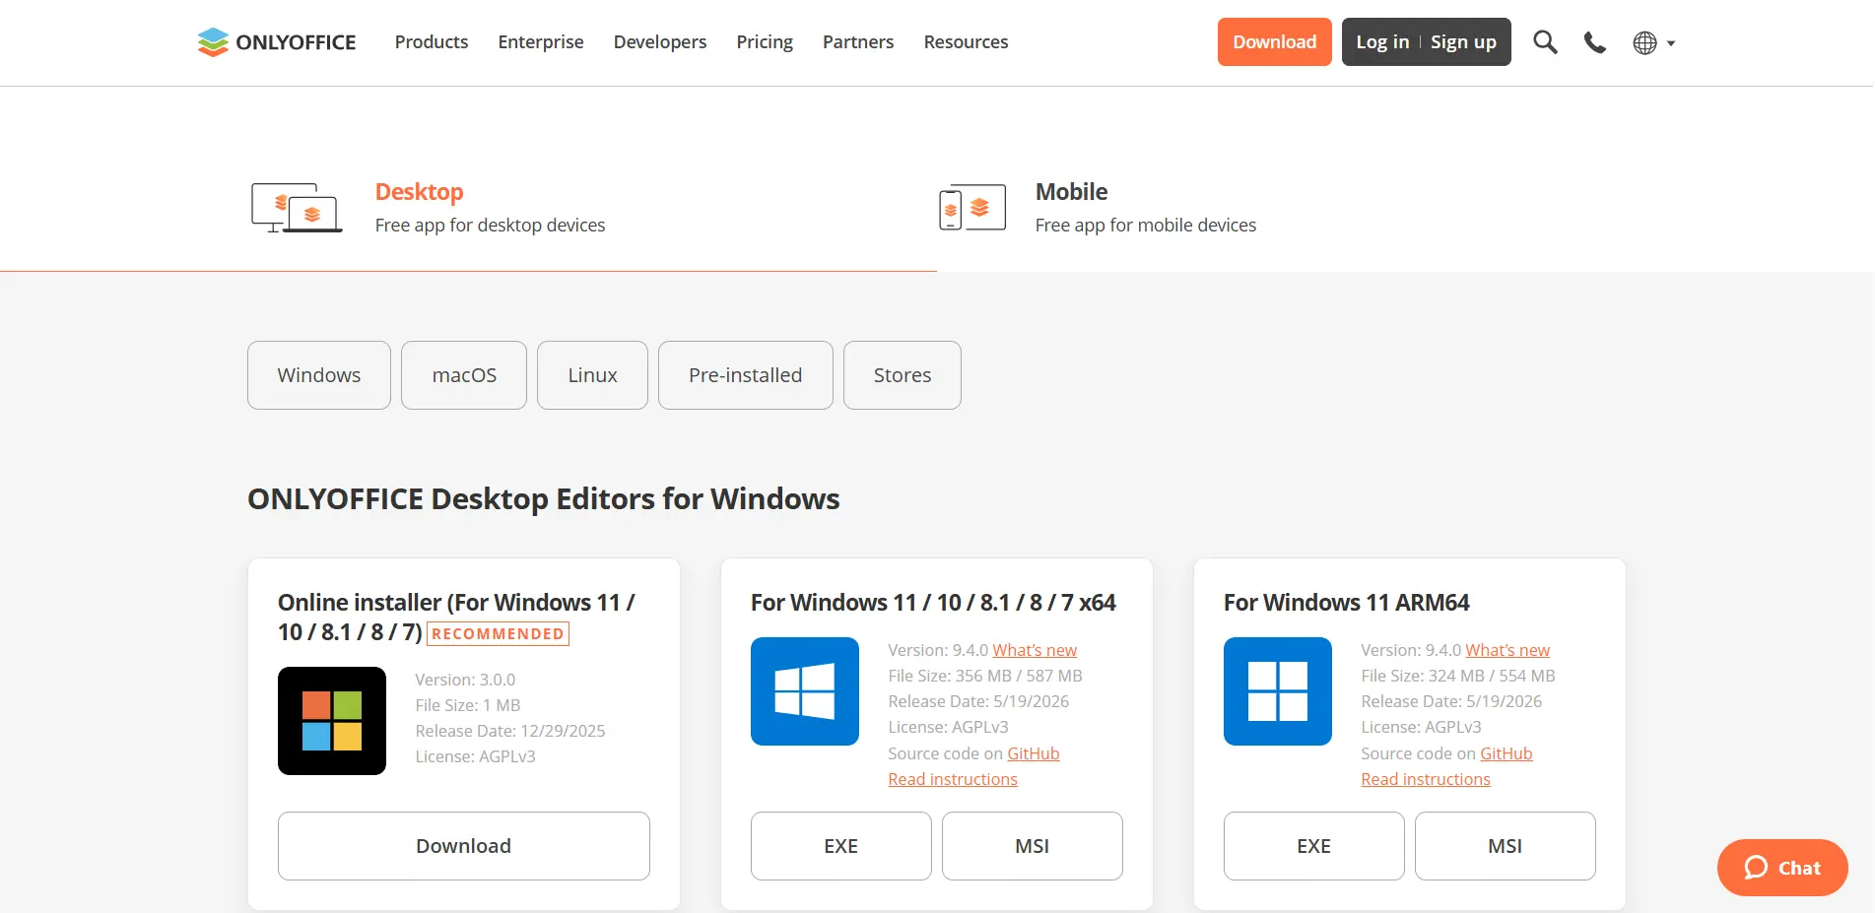Click 'Version: 3.0.0' text

coord(465,680)
